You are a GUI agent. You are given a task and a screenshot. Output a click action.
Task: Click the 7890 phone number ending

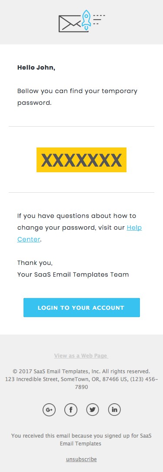coord(82,387)
